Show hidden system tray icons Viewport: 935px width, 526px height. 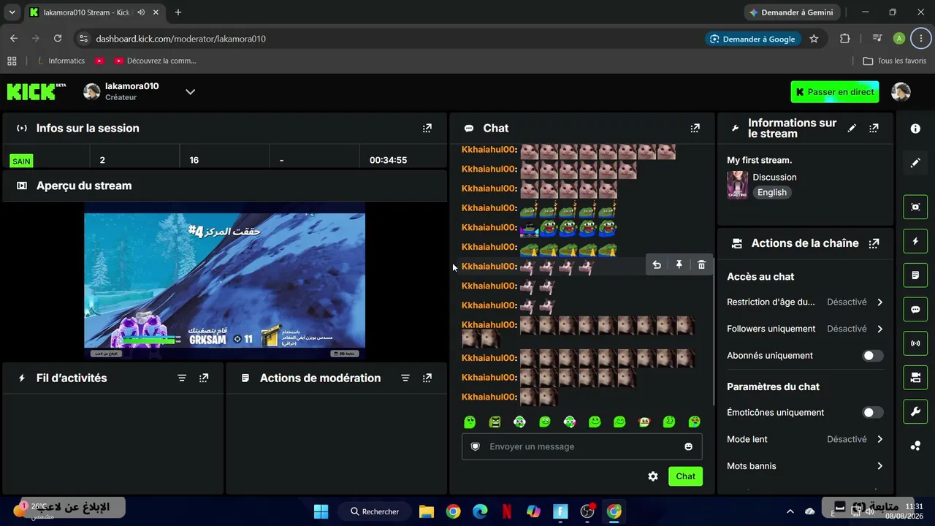coord(790,511)
